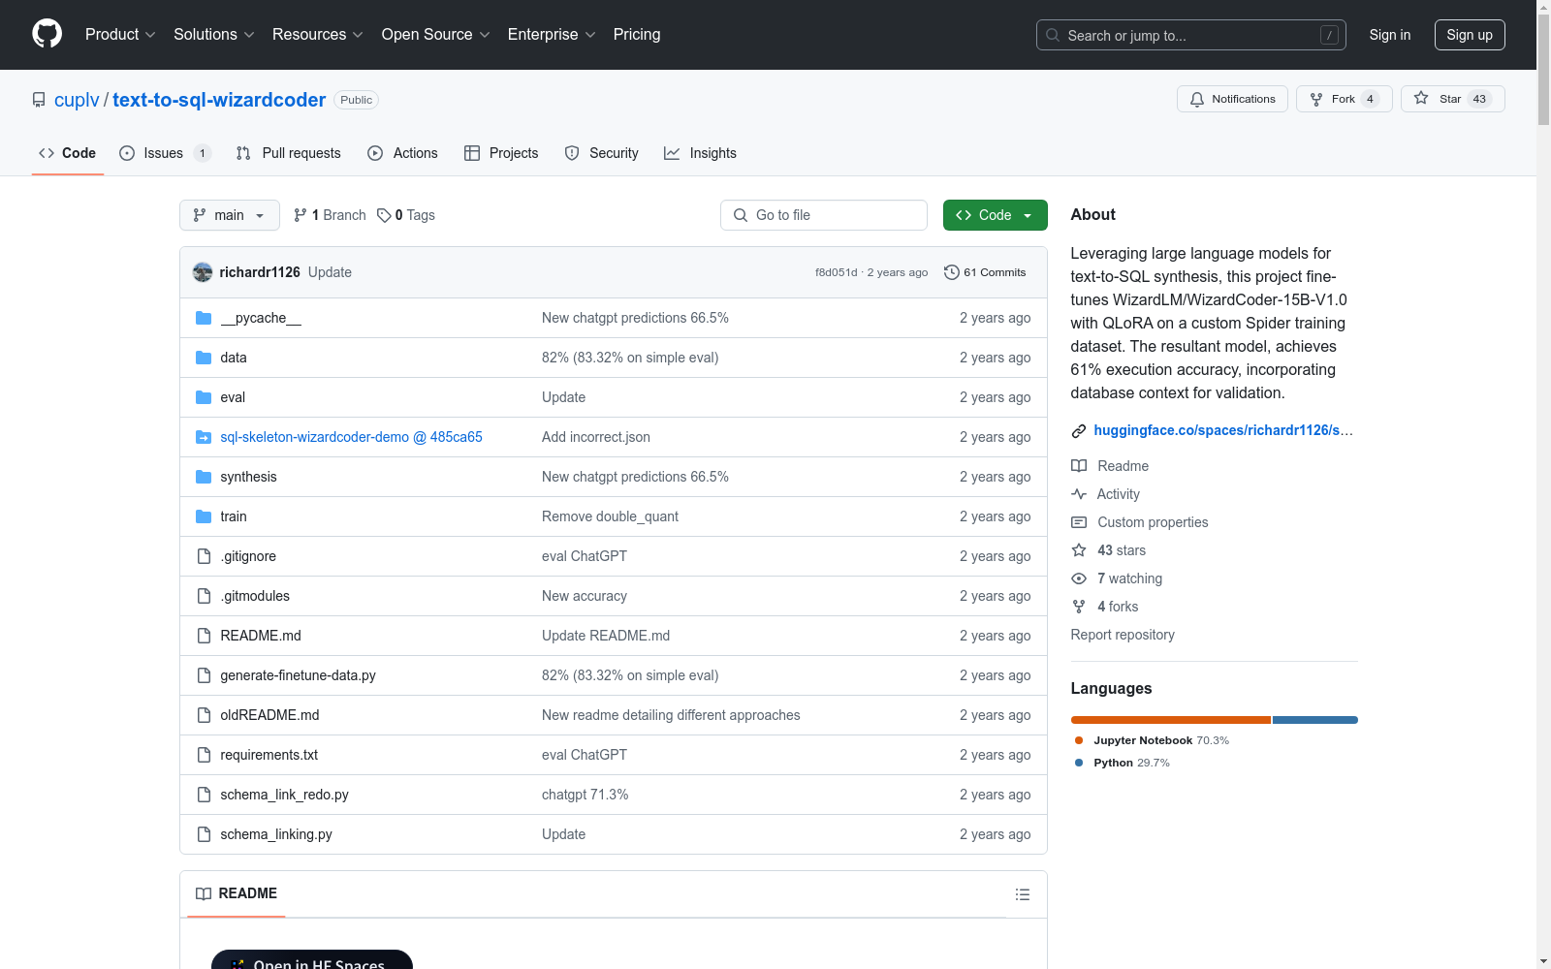Click the generate-finetune-data.py file icon

click(x=204, y=675)
